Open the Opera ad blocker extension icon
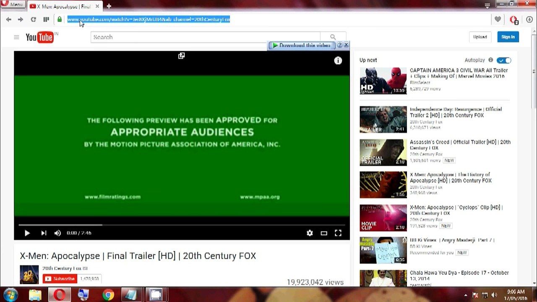537x302 pixels. (514, 20)
